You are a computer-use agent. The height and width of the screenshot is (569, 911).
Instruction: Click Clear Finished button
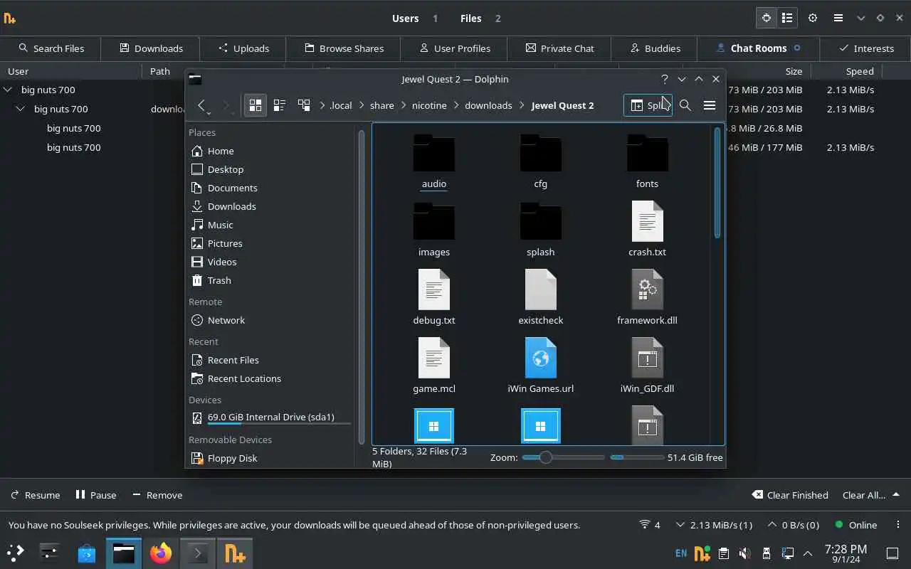tap(790, 495)
